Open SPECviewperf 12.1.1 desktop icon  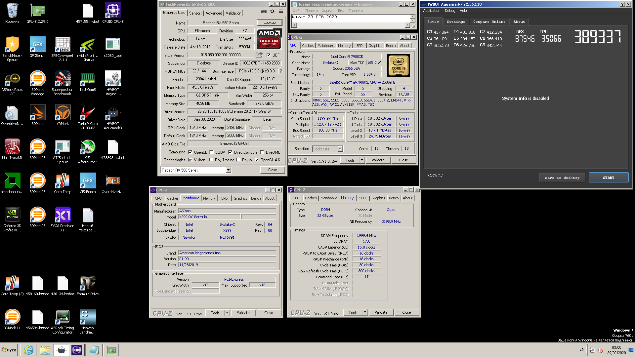[x=63, y=49]
